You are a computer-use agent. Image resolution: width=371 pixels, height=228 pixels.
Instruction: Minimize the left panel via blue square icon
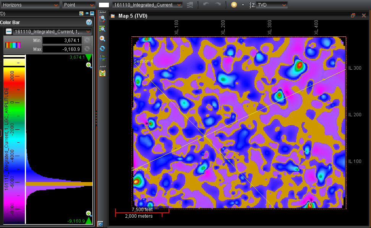pos(92,13)
